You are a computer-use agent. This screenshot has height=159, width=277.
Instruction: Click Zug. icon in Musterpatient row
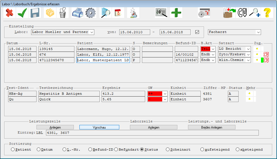[x=257, y=60]
